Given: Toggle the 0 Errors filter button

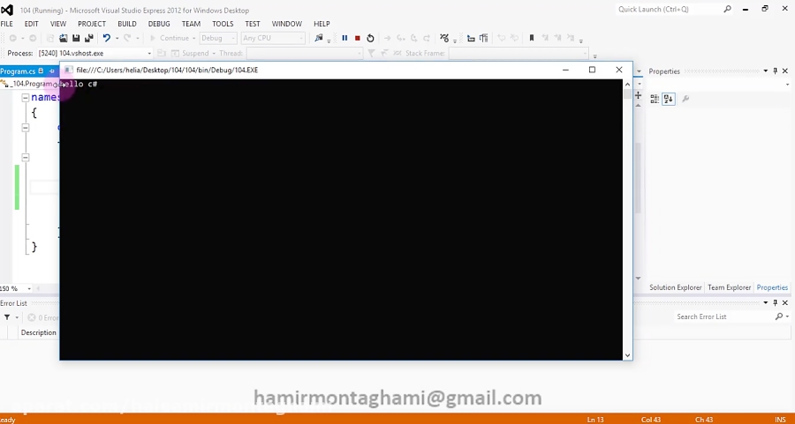Looking at the screenshot, I should 43,317.
